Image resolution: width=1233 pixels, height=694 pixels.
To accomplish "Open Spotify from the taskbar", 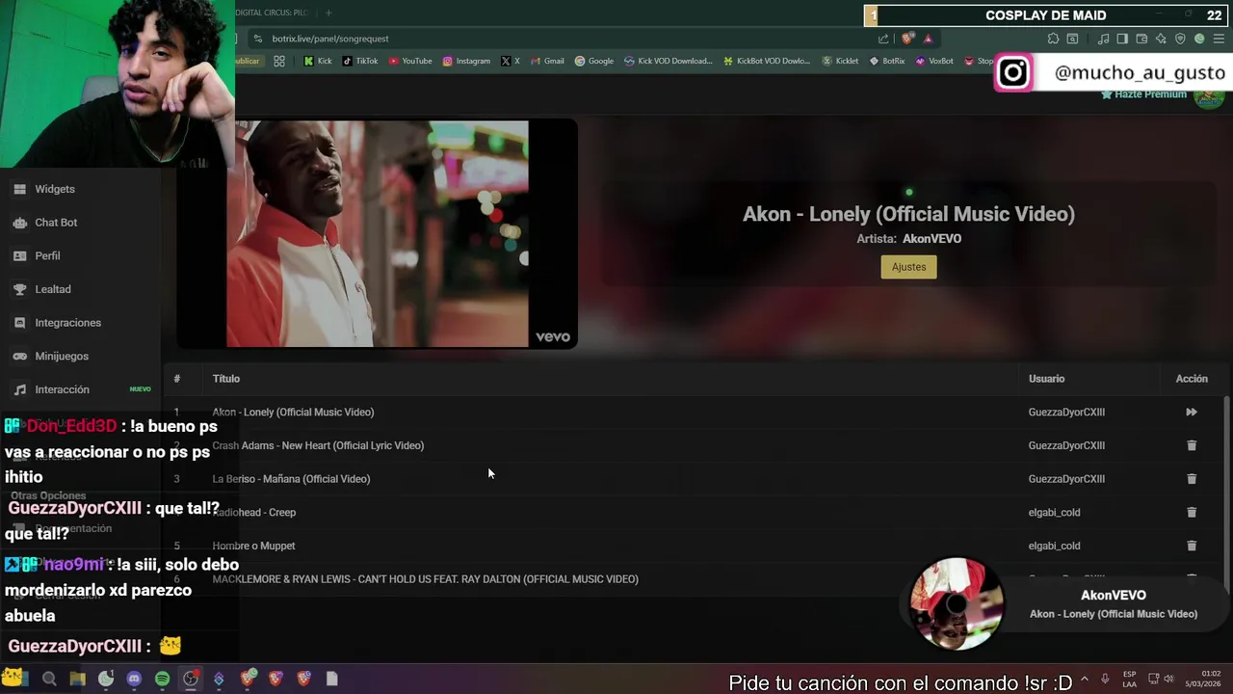I will point(162,679).
